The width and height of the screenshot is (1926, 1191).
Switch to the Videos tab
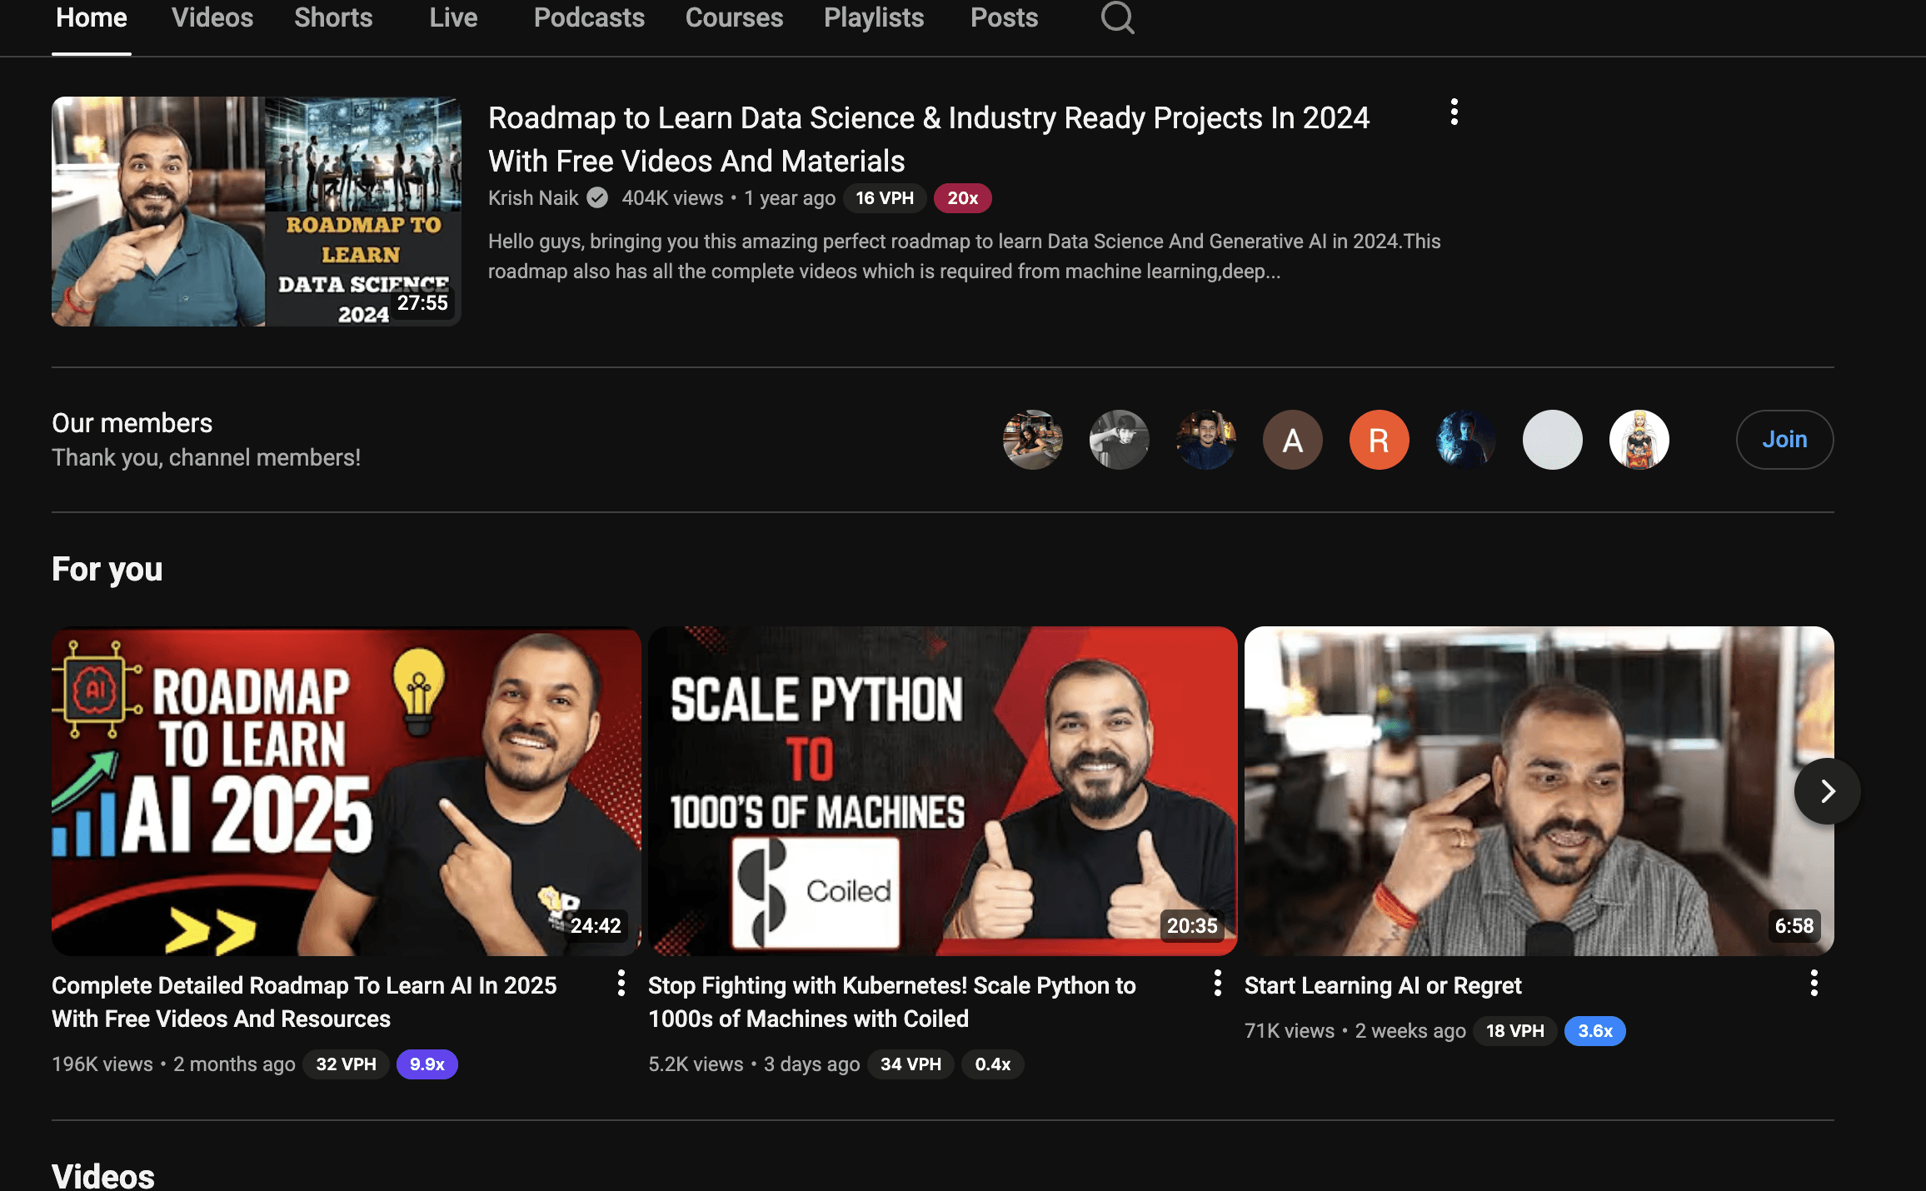[x=212, y=17]
